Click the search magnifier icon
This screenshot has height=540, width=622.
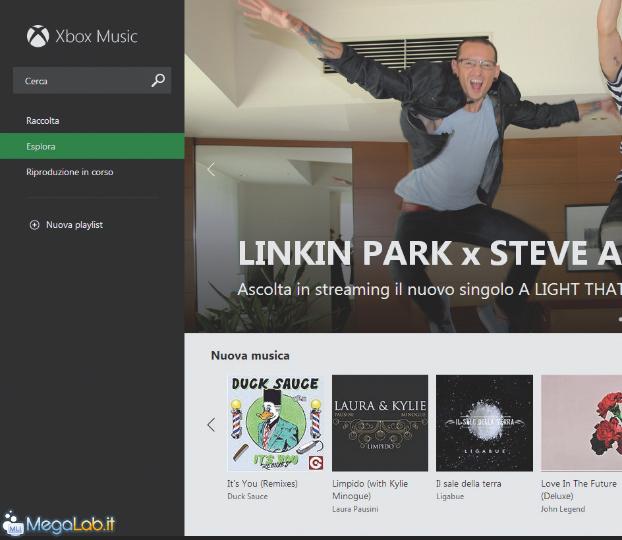(158, 80)
